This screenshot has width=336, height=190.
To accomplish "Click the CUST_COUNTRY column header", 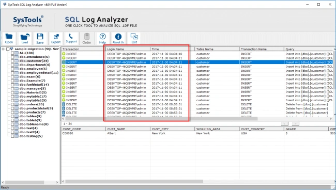I will tap(262, 129).
